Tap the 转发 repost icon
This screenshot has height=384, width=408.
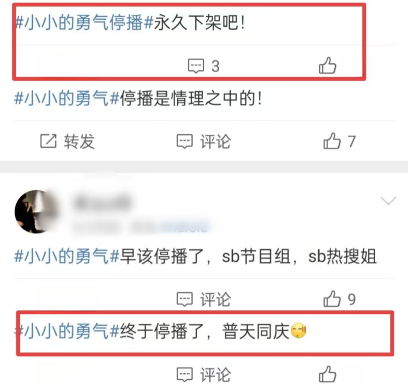pyautogui.click(x=48, y=141)
